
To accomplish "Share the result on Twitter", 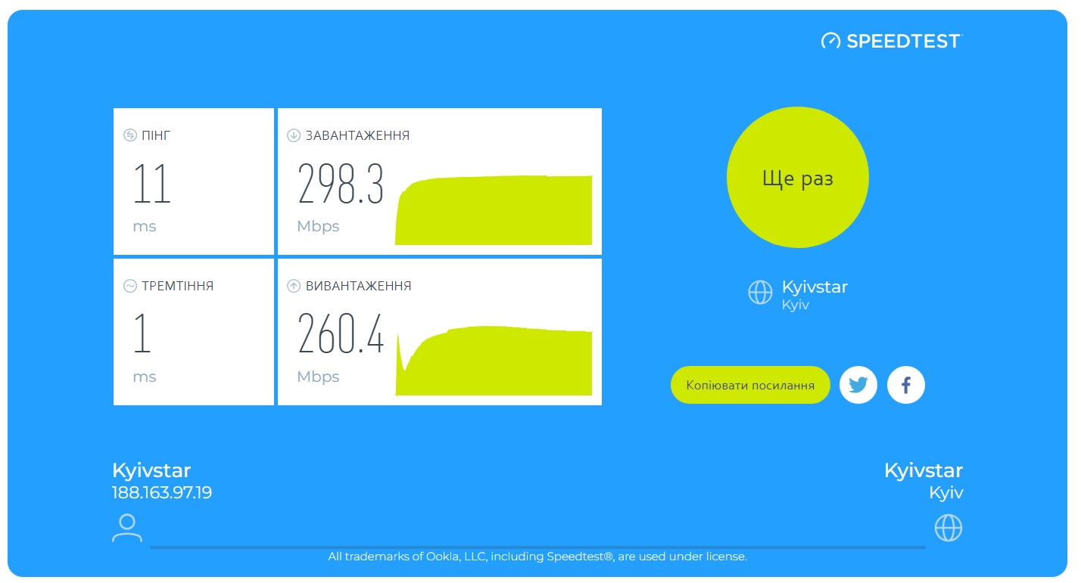I will pyautogui.click(x=858, y=386).
